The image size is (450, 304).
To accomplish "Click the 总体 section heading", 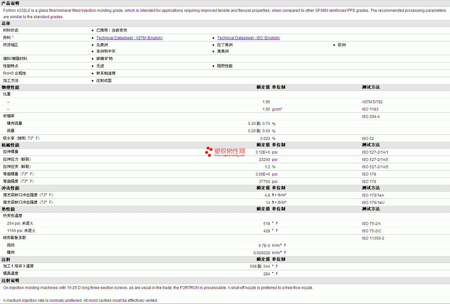I will [6, 23].
